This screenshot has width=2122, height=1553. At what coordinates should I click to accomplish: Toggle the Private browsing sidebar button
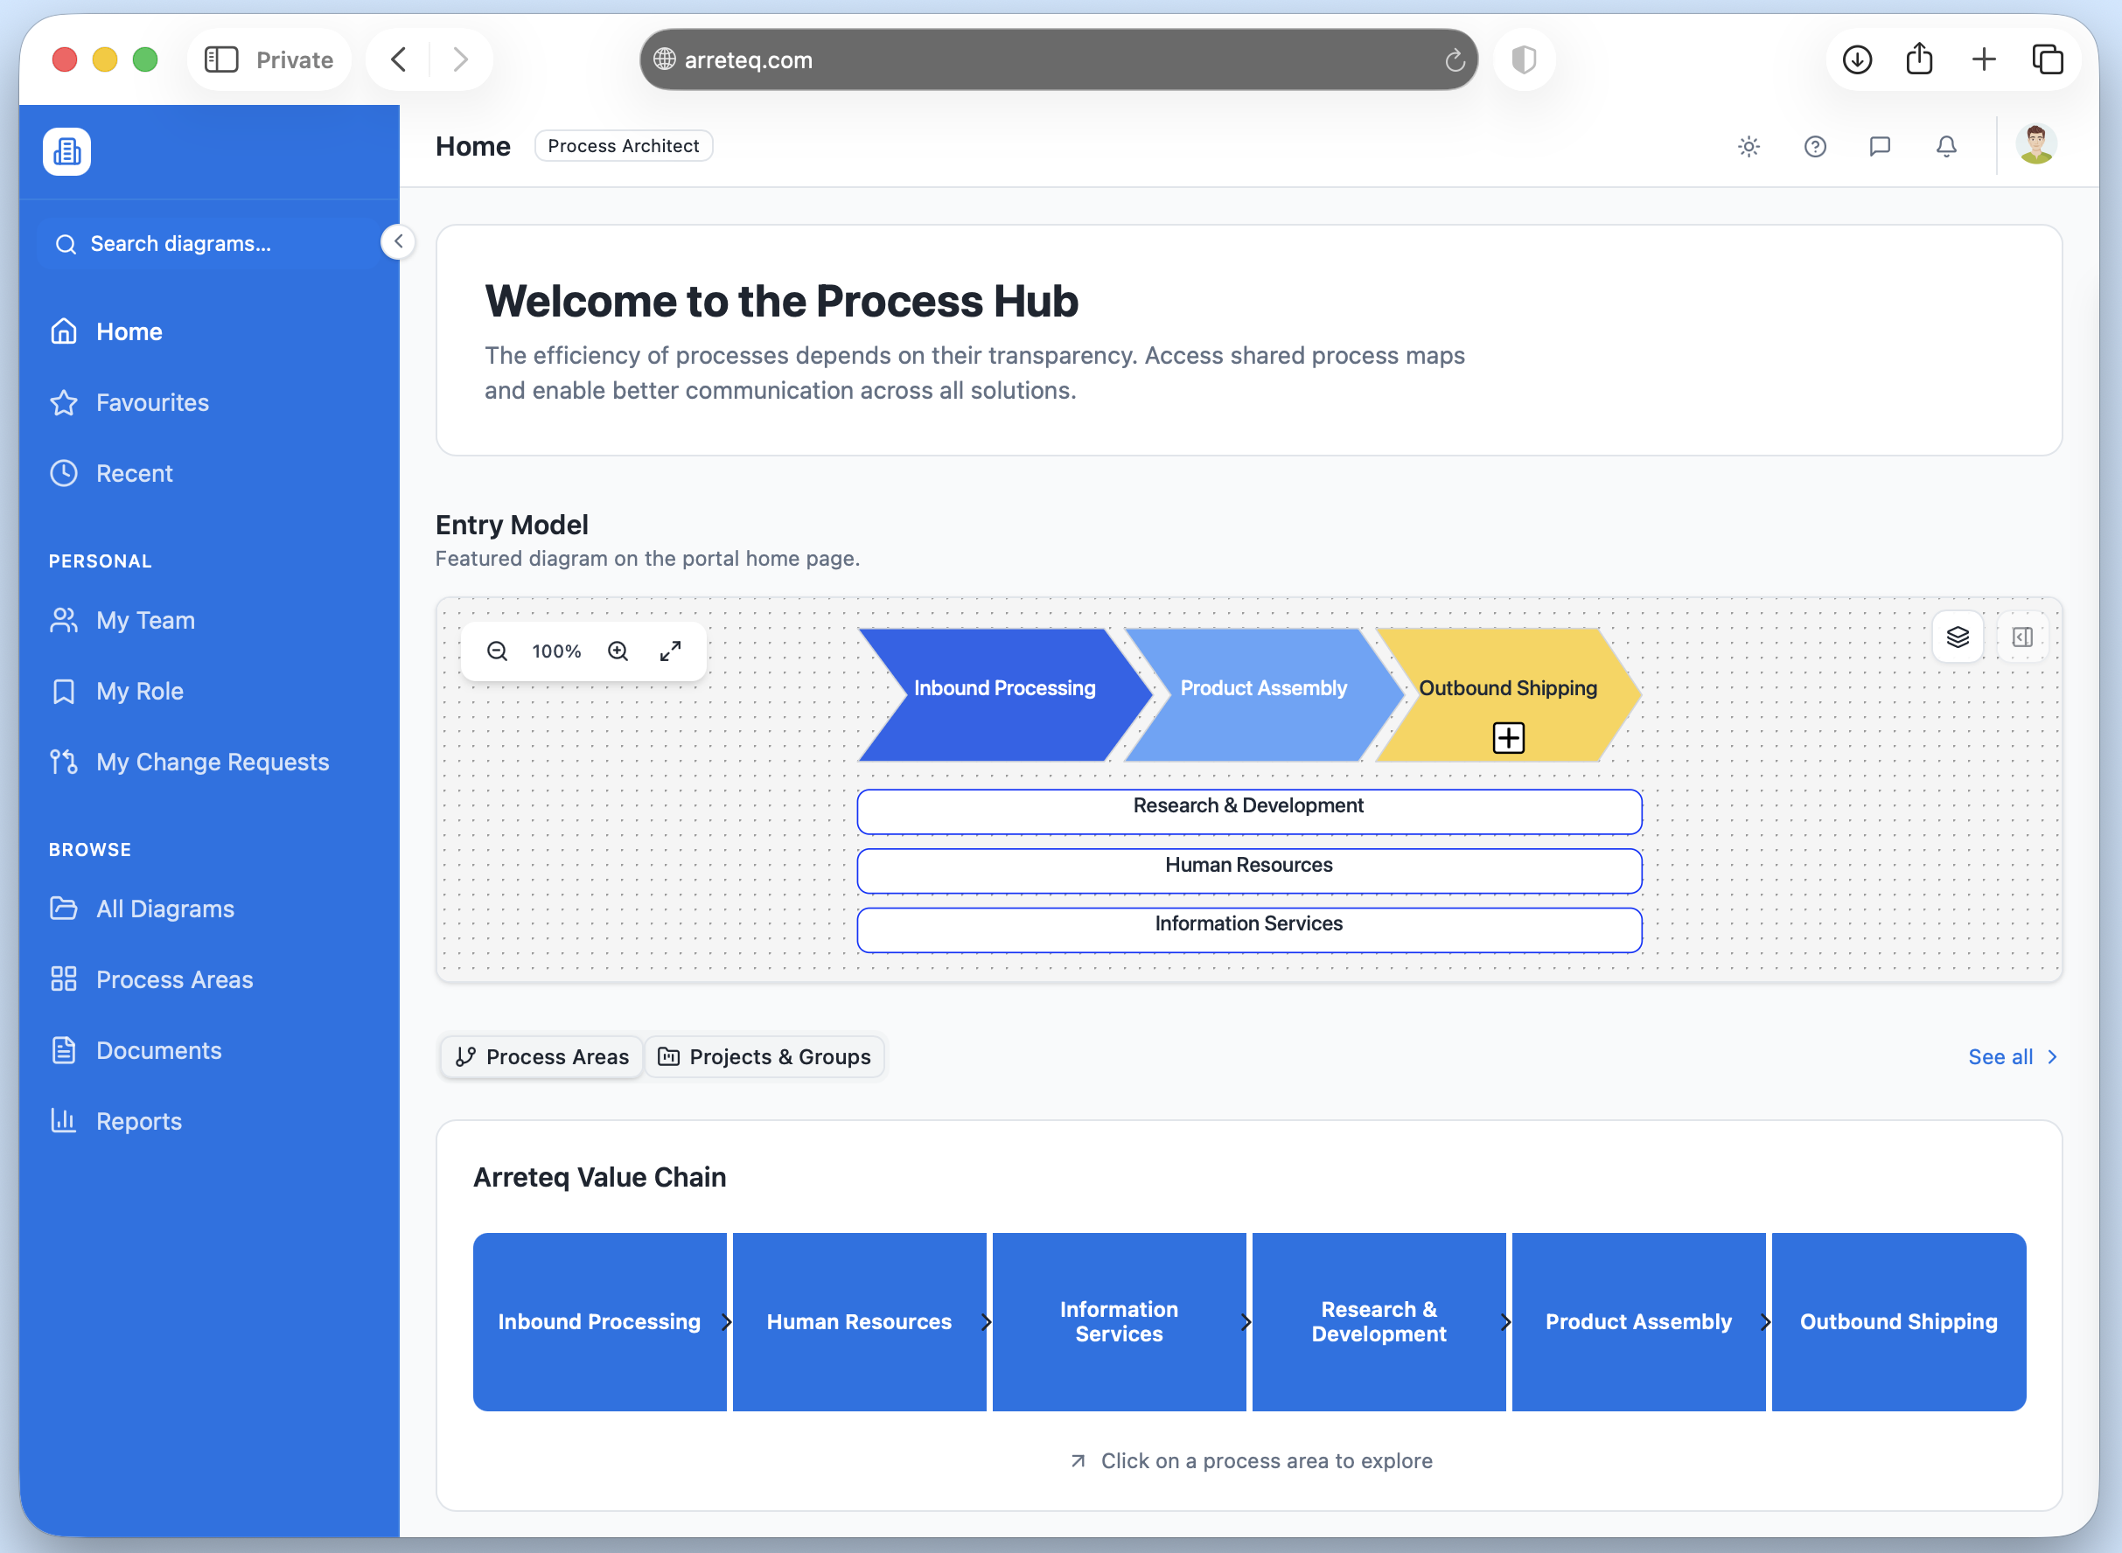(222, 59)
